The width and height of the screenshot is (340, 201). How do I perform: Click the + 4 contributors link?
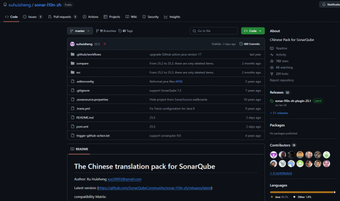pos(281,173)
